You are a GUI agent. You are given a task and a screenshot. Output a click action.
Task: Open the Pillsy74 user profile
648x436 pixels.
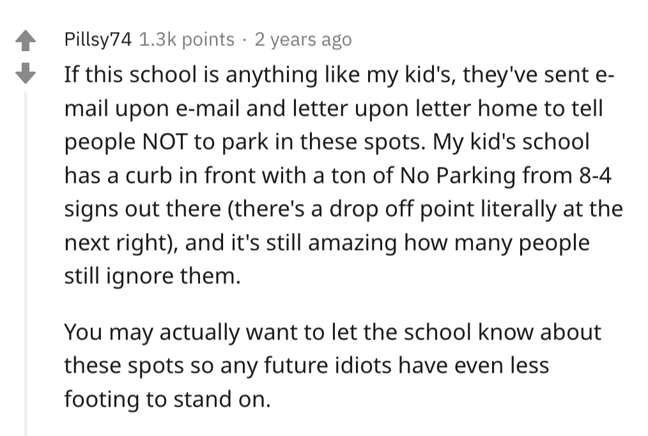click(98, 40)
